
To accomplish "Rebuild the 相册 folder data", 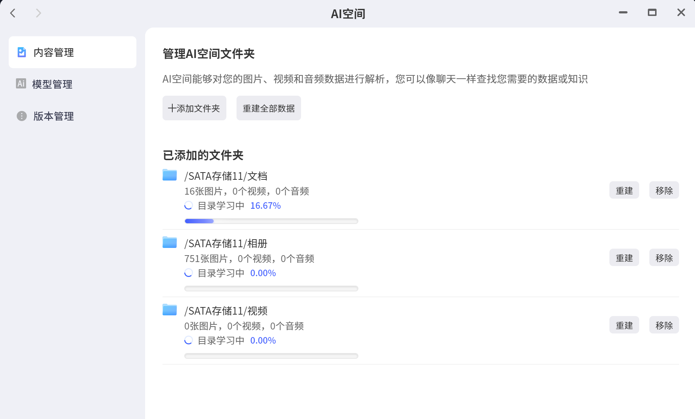I will 624,258.
